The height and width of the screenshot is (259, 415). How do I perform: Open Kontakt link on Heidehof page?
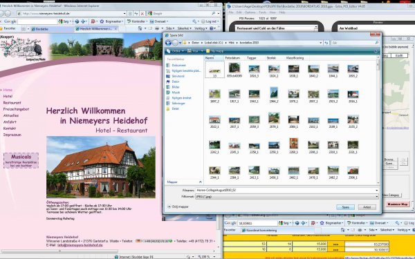[x=10, y=128]
